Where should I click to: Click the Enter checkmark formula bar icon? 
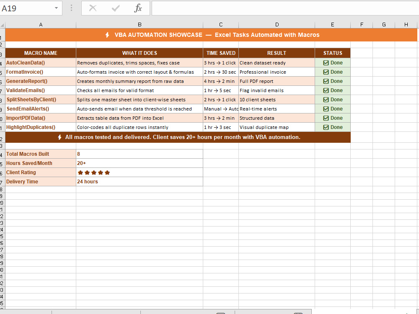[116, 8]
